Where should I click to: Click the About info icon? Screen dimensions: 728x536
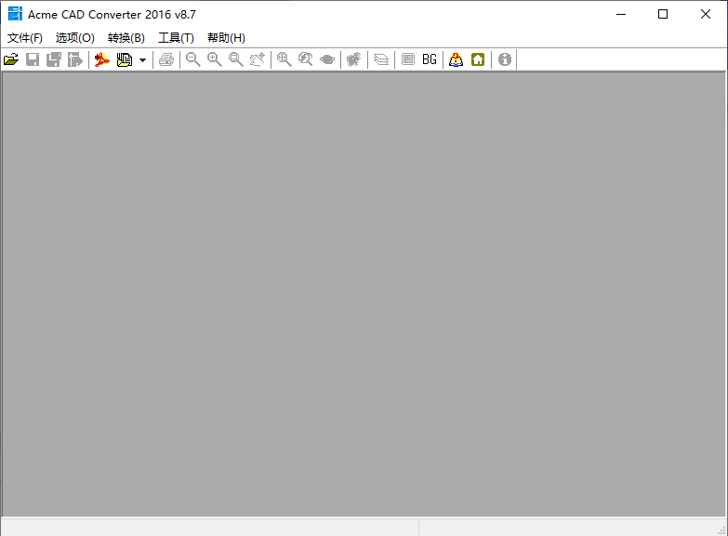[505, 59]
